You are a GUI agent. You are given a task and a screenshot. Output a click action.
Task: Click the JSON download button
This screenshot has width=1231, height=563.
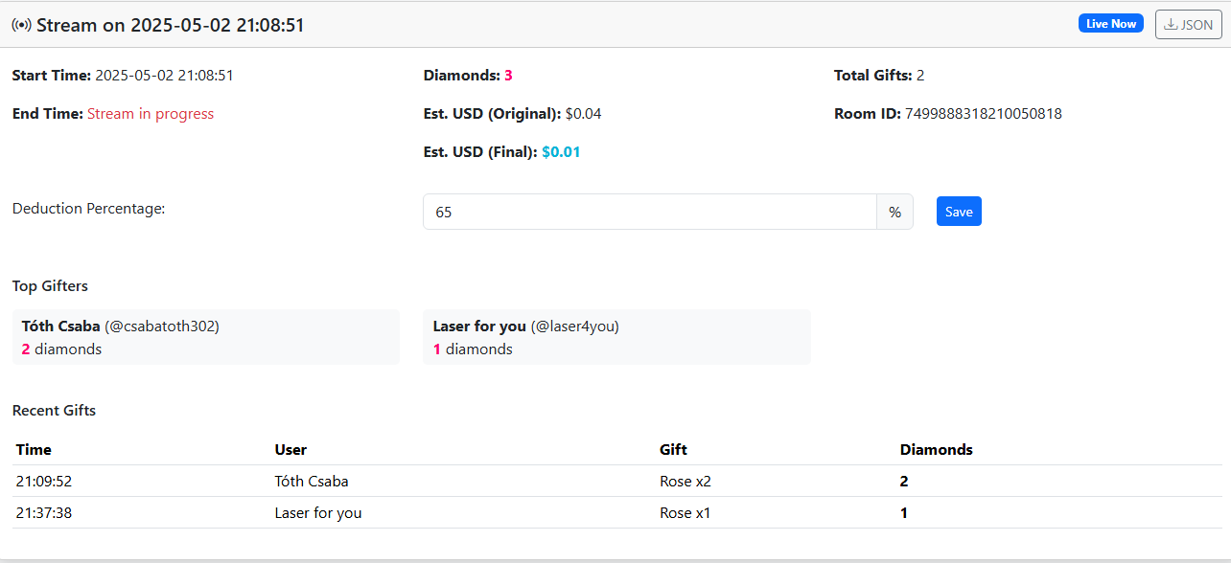(x=1188, y=25)
